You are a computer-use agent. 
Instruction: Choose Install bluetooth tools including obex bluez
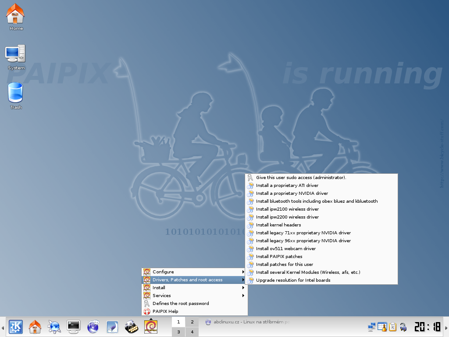(x=321, y=201)
